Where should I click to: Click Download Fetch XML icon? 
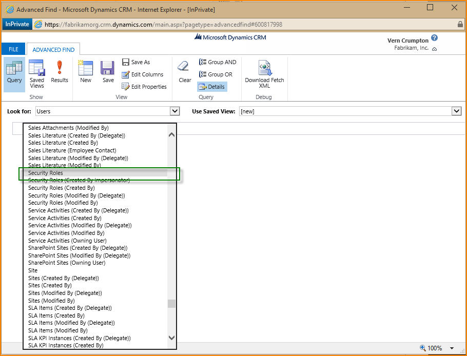pos(264,74)
